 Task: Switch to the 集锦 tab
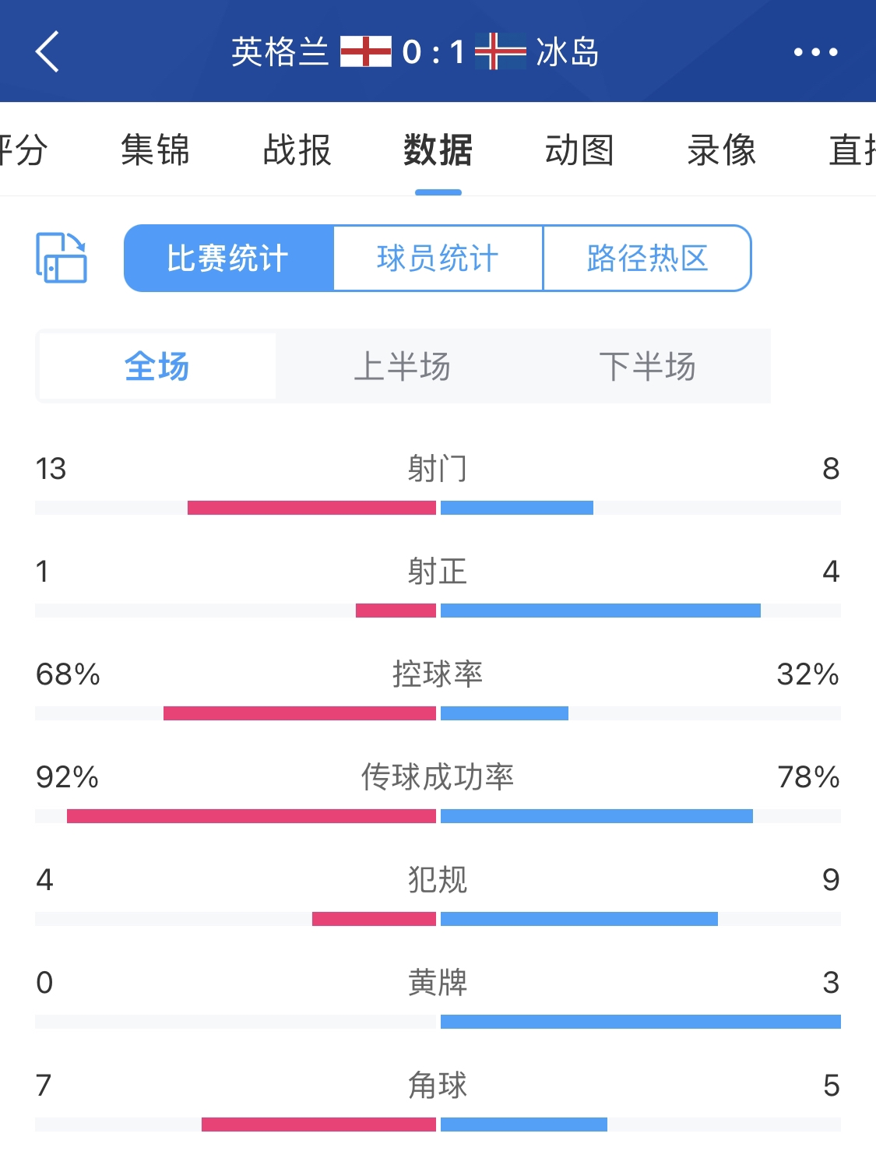pyautogui.click(x=156, y=150)
